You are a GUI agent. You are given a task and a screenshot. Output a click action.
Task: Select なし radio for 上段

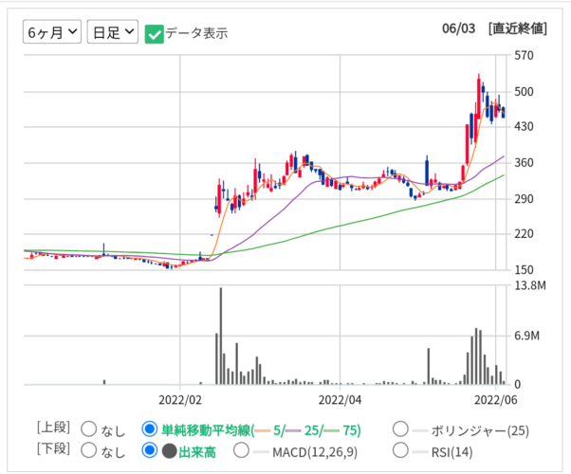(88, 429)
